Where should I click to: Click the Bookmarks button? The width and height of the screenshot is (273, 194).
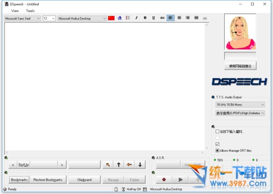click(19, 180)
